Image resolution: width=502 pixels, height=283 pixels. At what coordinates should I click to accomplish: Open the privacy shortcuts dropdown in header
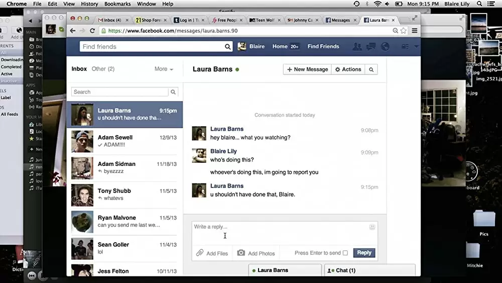point(406,47)
